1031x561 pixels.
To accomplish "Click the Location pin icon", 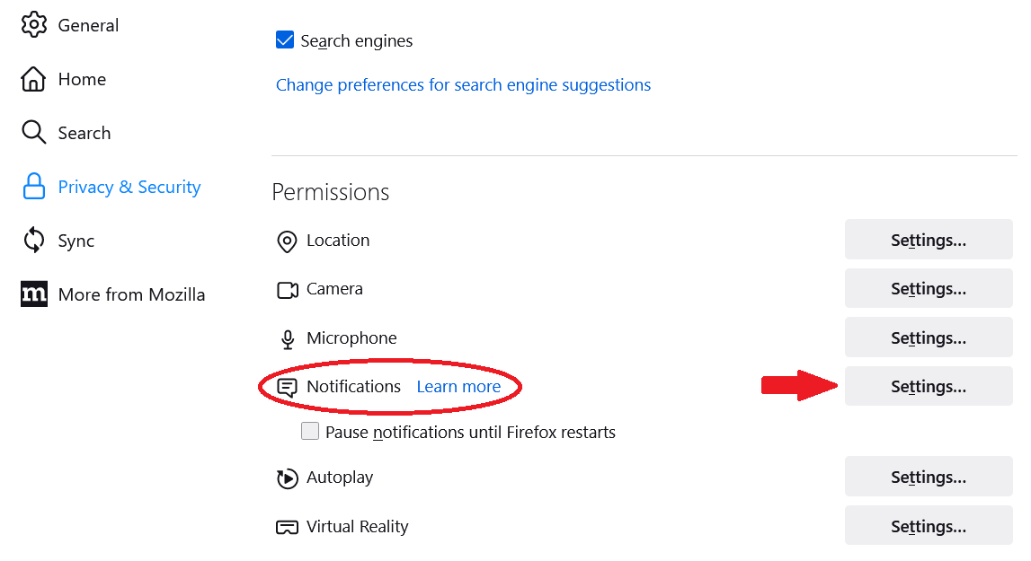I will click(288, 241).
